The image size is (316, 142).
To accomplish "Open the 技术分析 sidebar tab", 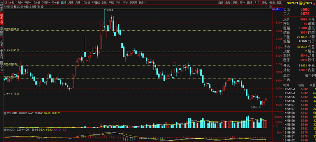I will [x=1, y=19].
